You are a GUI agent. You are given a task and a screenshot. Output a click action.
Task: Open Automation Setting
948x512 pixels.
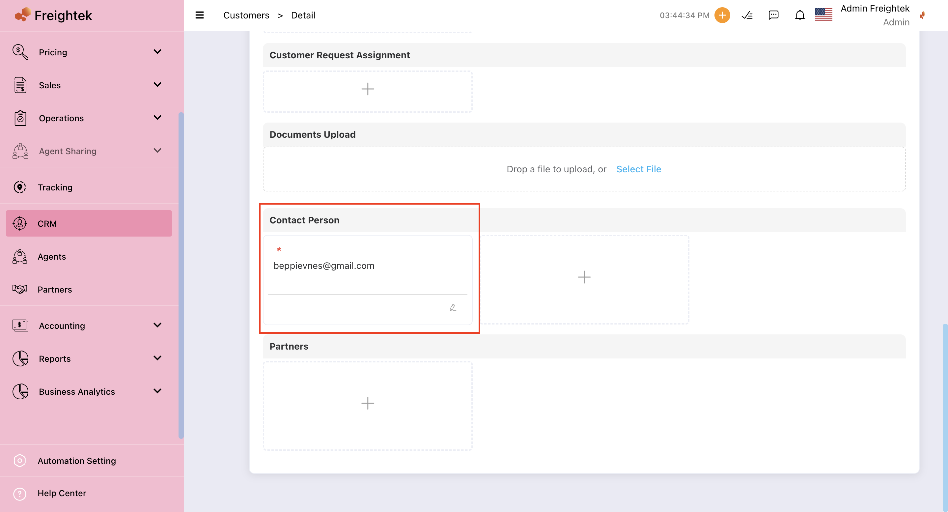click(76, 461)
